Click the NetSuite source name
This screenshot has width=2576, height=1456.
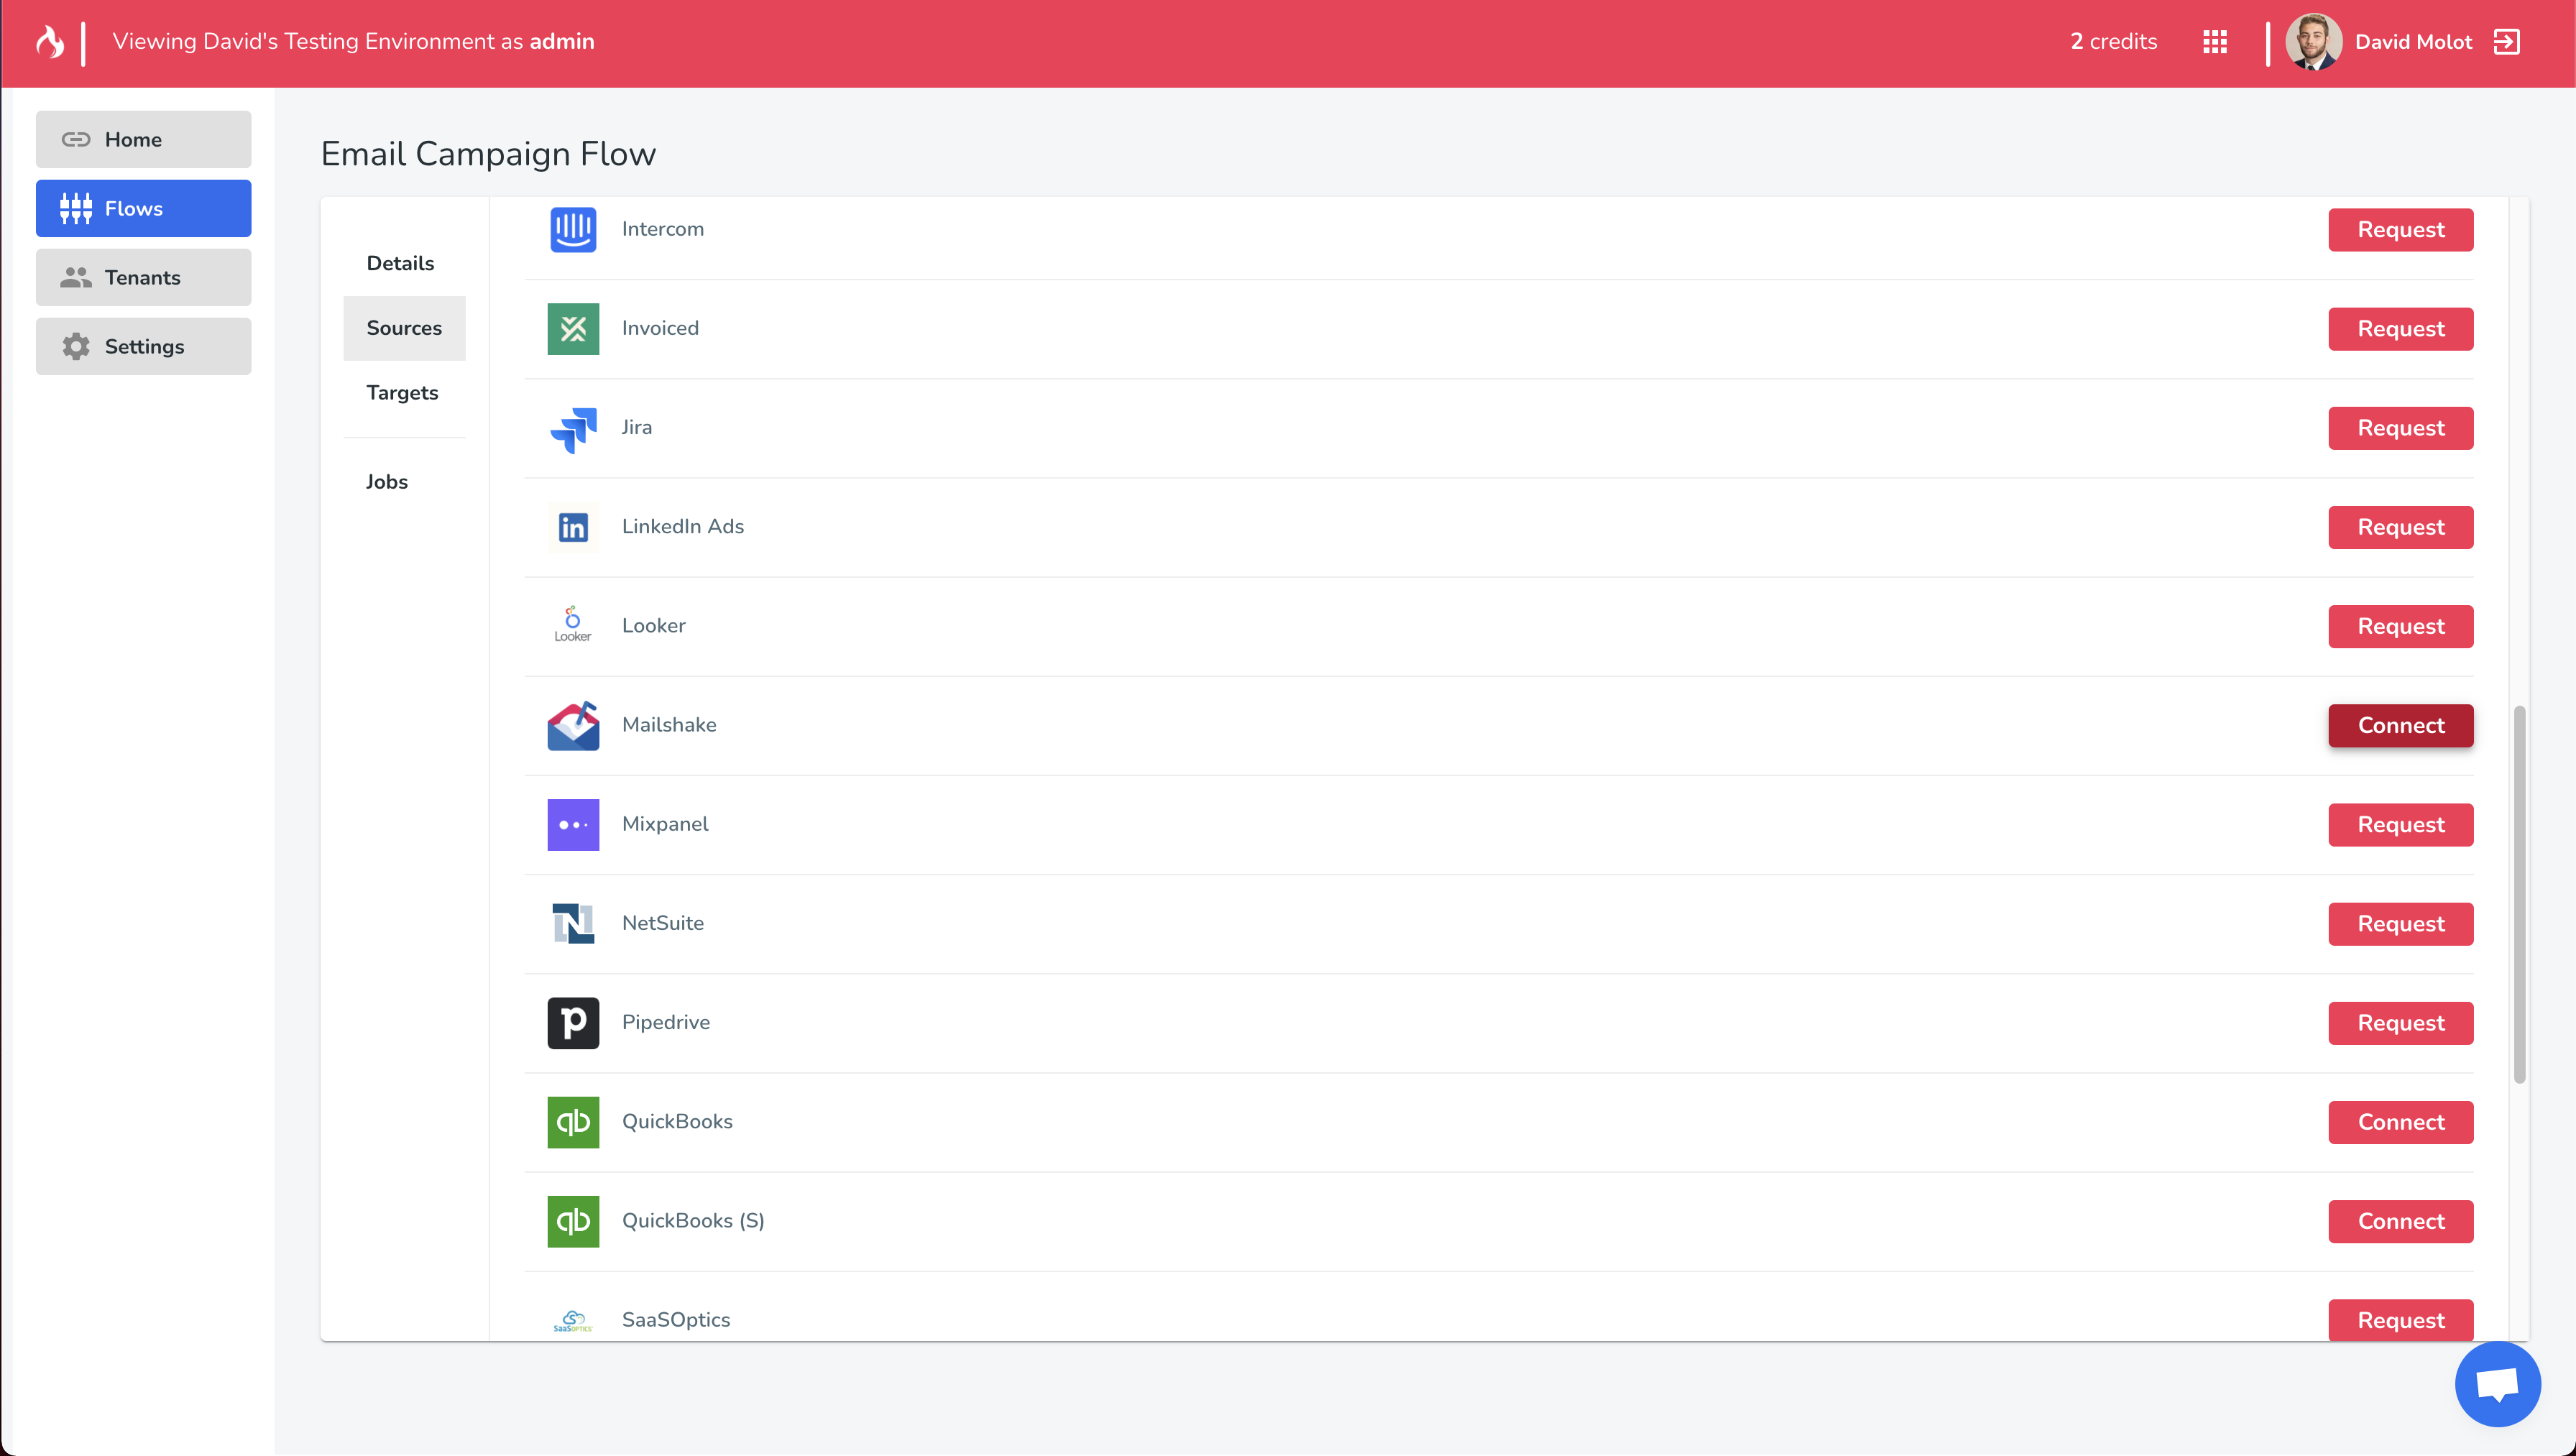(x=663, y=924)
